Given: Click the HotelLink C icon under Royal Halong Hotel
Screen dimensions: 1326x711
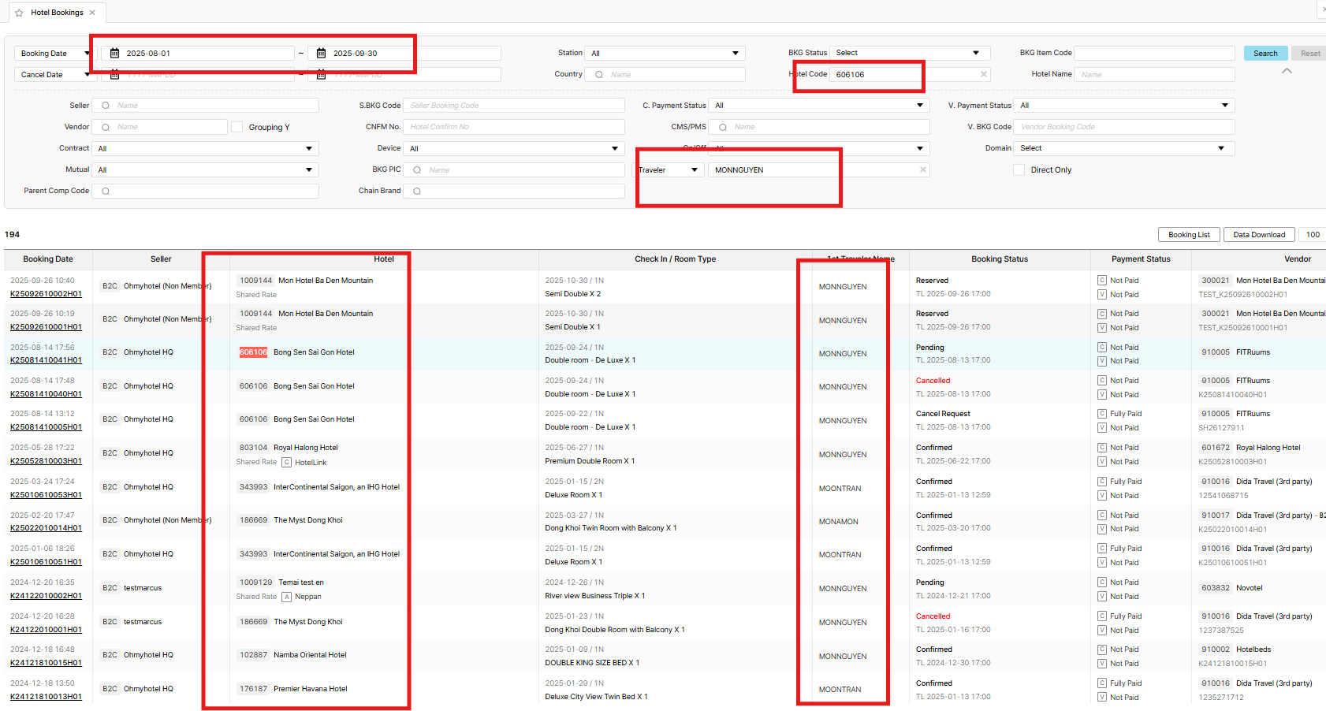Looking at the screenshot, I should coord(287,463).
